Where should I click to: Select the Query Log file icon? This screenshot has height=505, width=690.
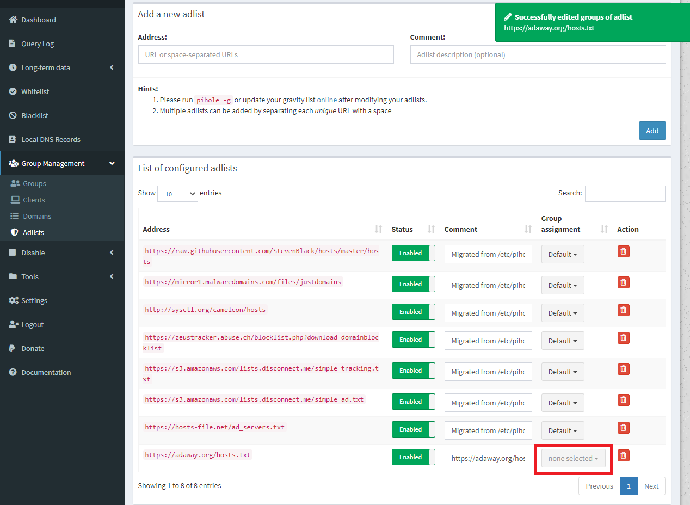[x=13, y=44]
